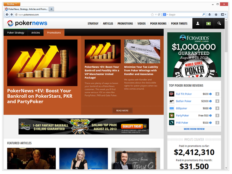Click the green deposit icon in header
Image resolution: width=232 pixels, height=174 pixels.
(208, 23)
